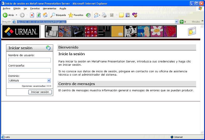Click the IE title bar page icon
Viewport: 205px width, 140px height.
tap(3, 3)
